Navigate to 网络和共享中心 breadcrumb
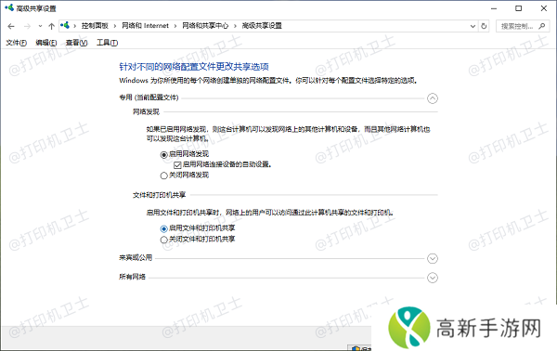The width and height of the screenshot is (557, 351). pyautogui.click(x=205, y=26)
